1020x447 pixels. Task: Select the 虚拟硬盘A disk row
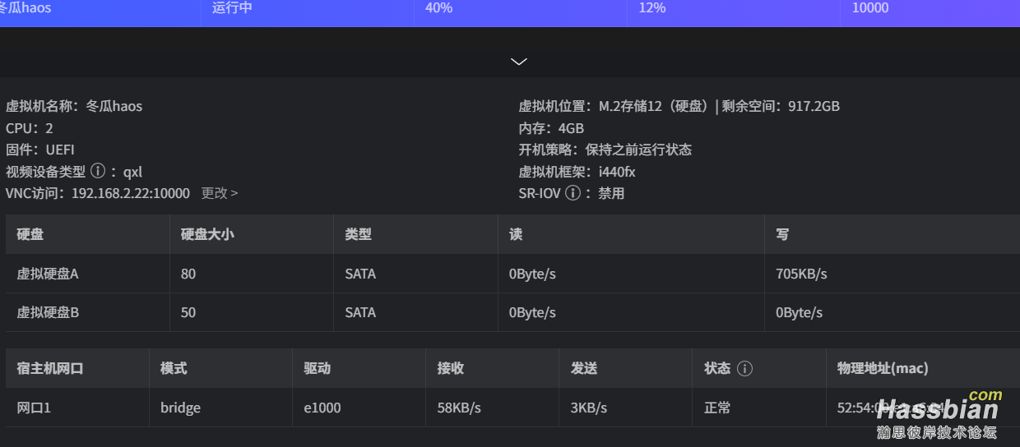[48, 274]
